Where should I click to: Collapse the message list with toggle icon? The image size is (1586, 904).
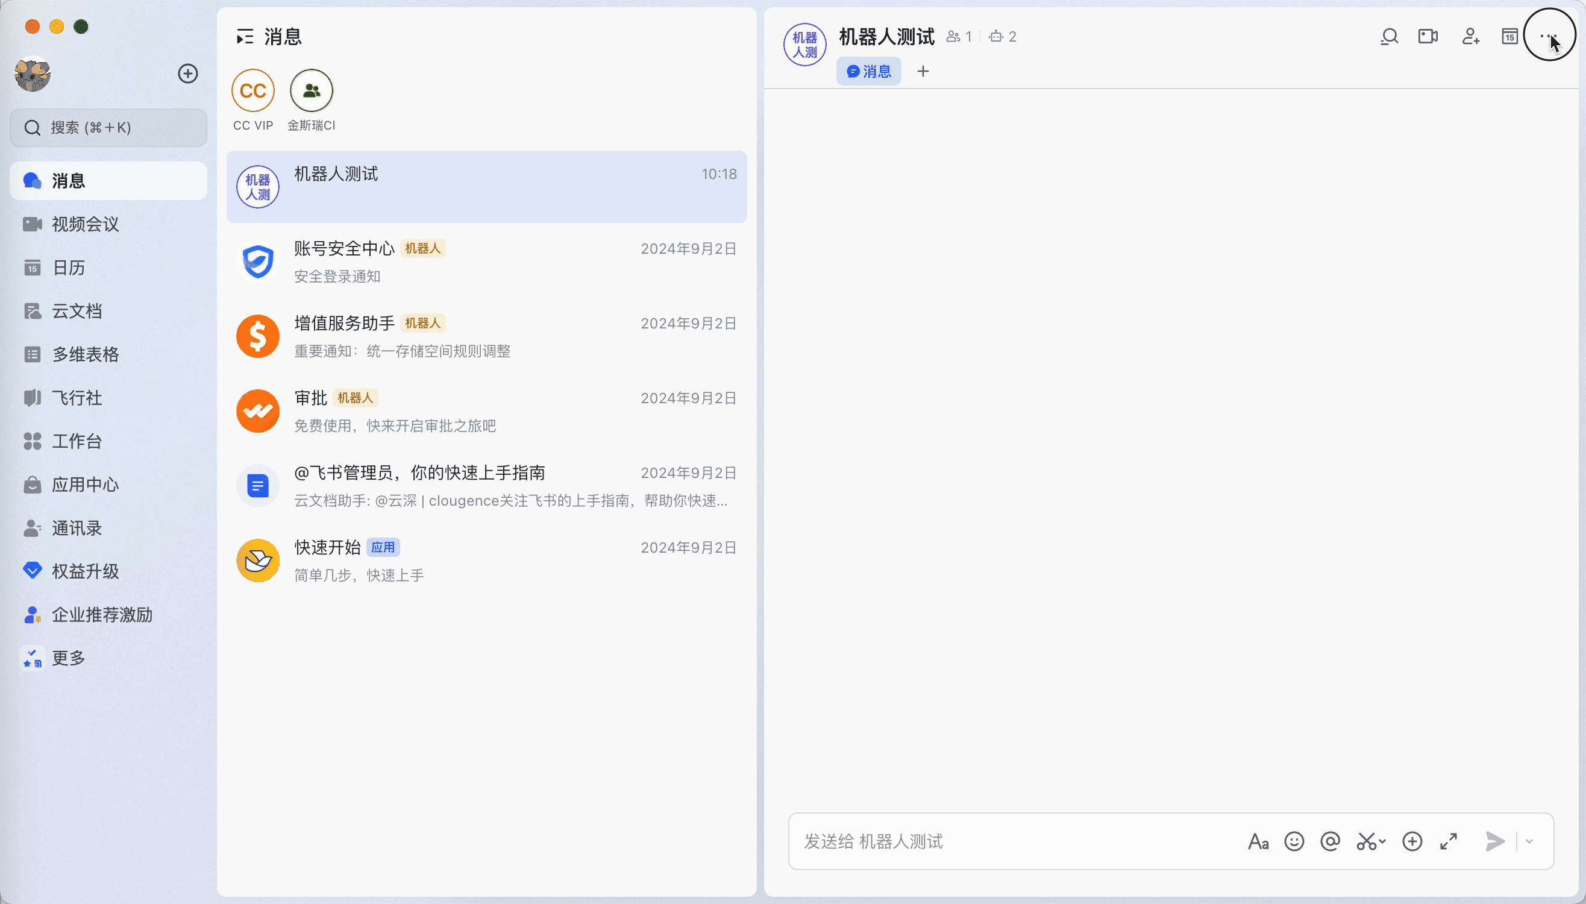245,37
